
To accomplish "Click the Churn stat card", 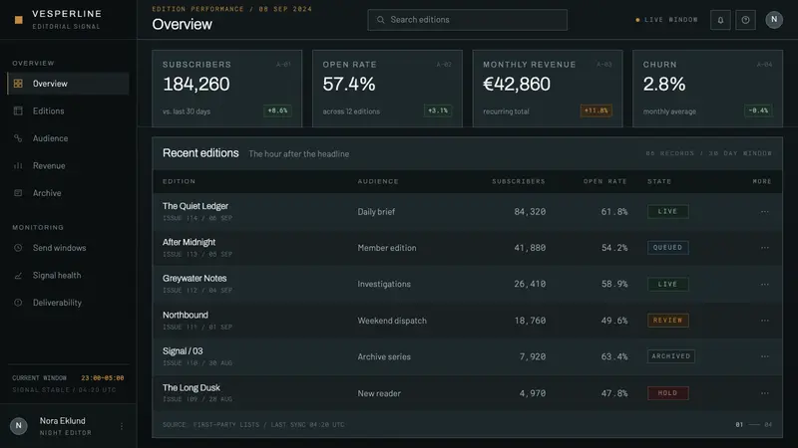I will (707, 89).
